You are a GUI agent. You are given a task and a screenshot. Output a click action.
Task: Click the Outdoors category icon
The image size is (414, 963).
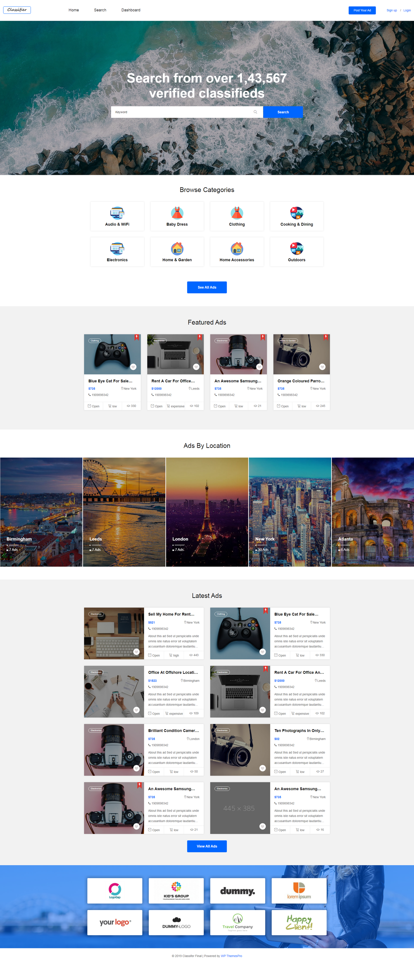[x=297, y=248]
